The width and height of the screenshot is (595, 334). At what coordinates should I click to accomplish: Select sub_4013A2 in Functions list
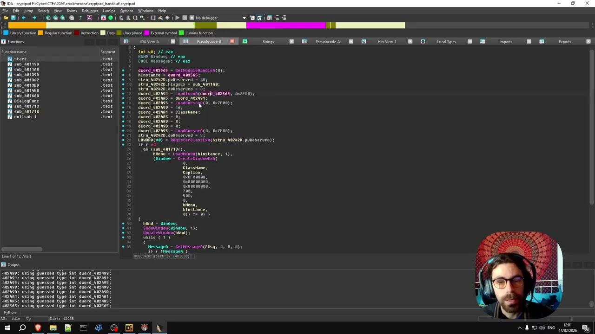59,80
